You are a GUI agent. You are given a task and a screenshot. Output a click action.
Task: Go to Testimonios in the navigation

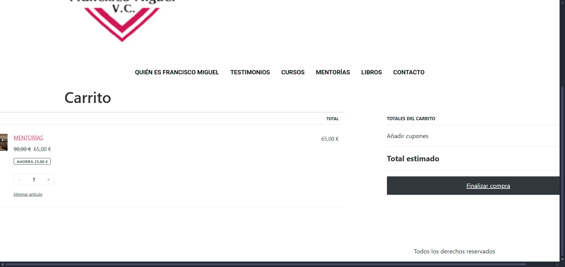click(250, 72)
